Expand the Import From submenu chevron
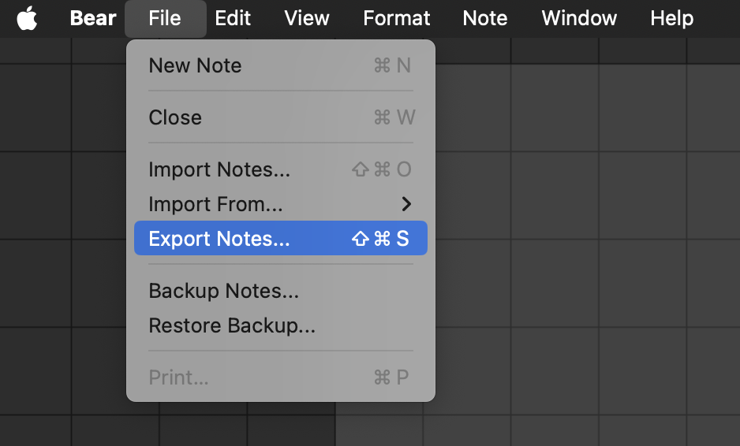Viewport: 740px width, 446px height. coord(406,204)
